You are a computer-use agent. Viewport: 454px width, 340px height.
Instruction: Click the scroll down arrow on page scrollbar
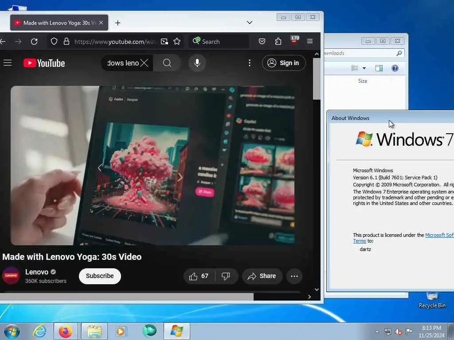pyautogui.click(x=317, y=290)
